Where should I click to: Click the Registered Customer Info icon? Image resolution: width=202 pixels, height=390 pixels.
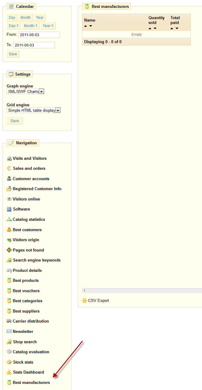(9, 189)
